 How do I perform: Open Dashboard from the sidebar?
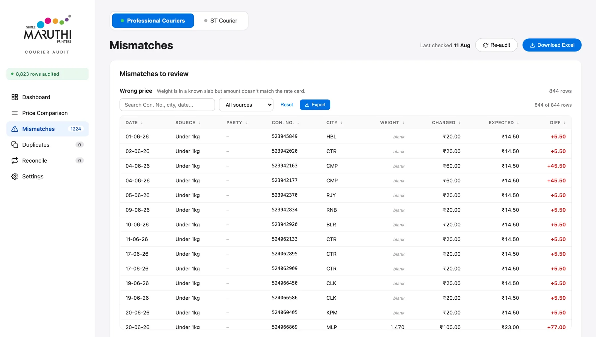click(47, 97)
